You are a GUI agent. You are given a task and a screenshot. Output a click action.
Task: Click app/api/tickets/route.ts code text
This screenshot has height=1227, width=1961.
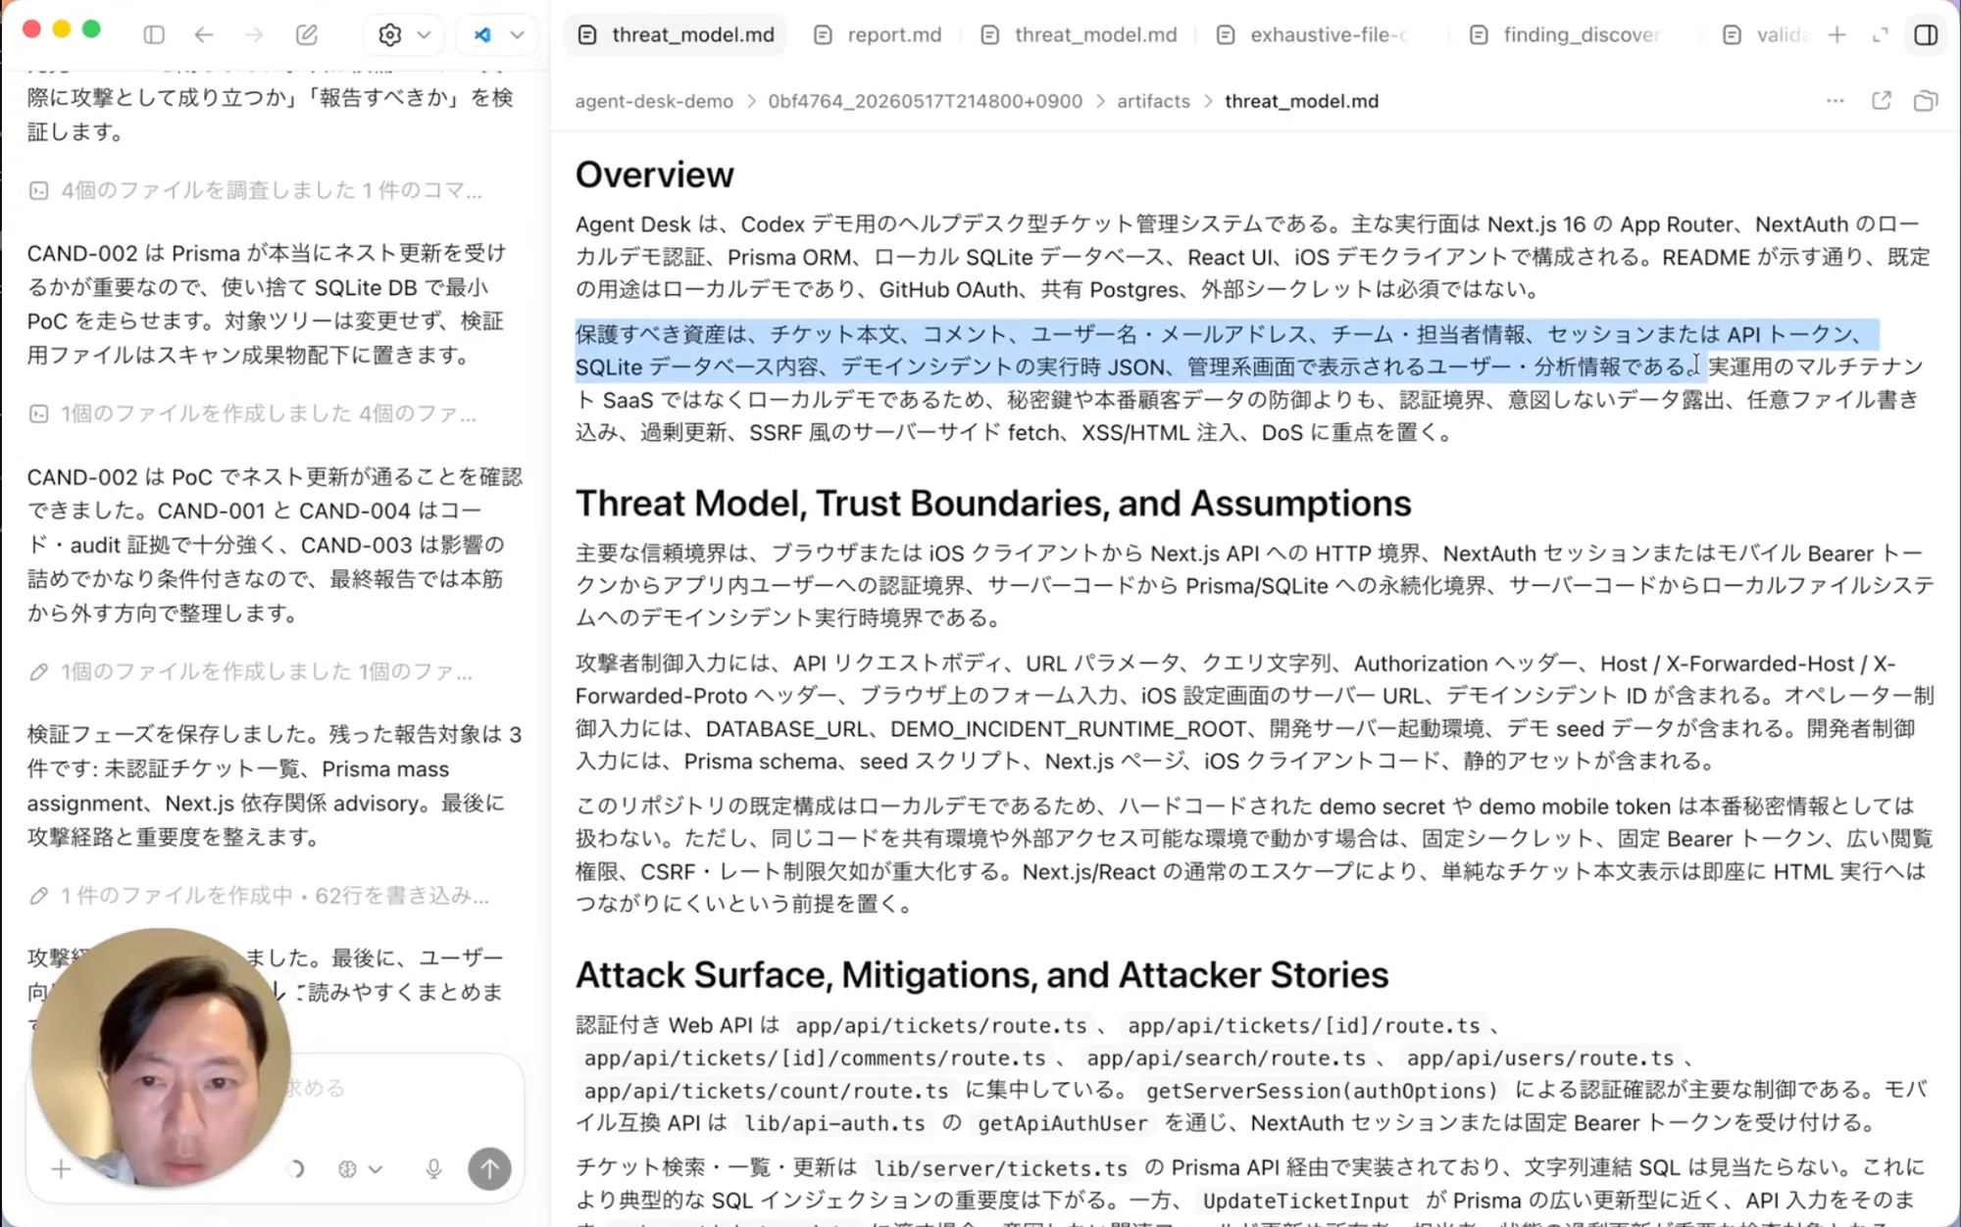pos(941,1026)
